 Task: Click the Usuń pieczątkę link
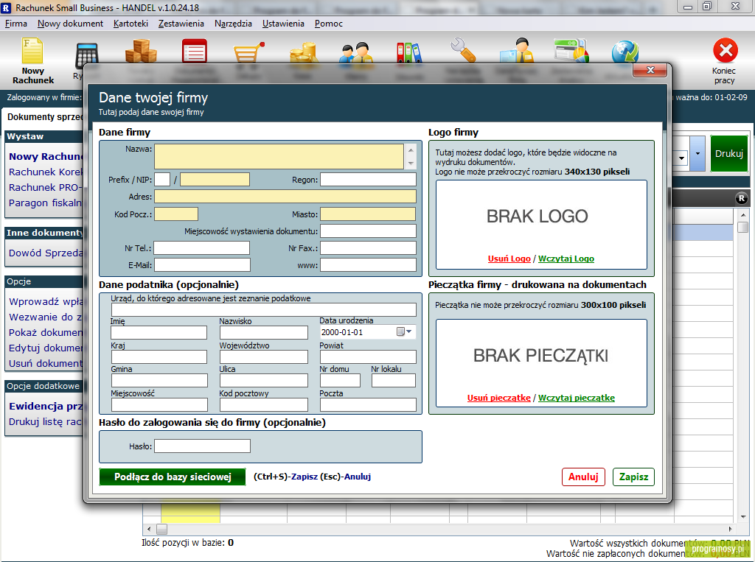499,398
